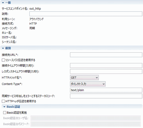Collapse the 一般 section triangle
The width and height of the screenshot is (143, 128).
3,3
